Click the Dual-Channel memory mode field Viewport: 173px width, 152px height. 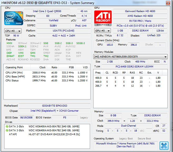[128, 126]
